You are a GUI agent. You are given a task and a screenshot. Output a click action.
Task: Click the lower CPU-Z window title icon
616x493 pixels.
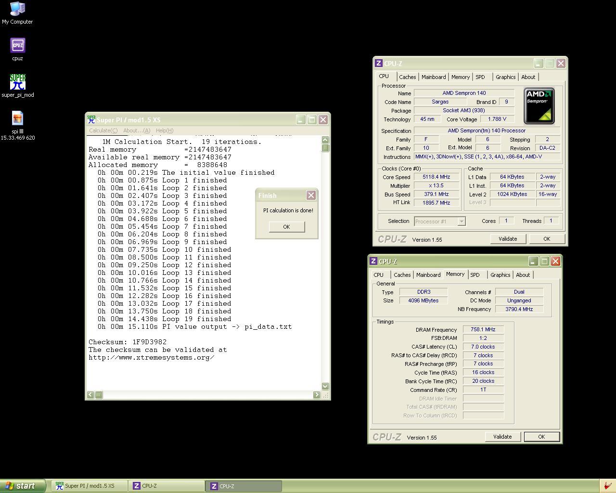point(373,261)
